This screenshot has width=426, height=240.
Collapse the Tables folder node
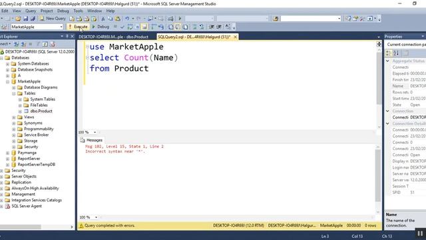click(14, 93)
